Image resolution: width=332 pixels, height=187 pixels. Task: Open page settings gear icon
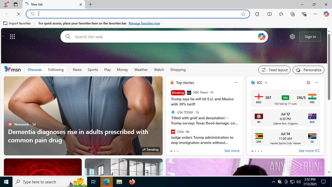292,37
